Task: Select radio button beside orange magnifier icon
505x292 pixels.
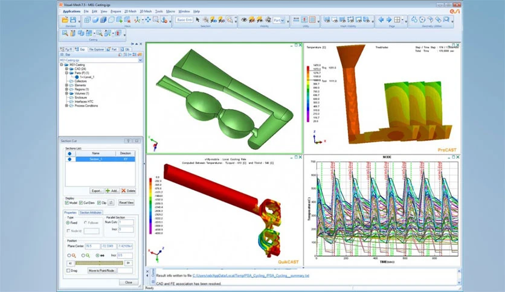Action: (x=69, y=255)
